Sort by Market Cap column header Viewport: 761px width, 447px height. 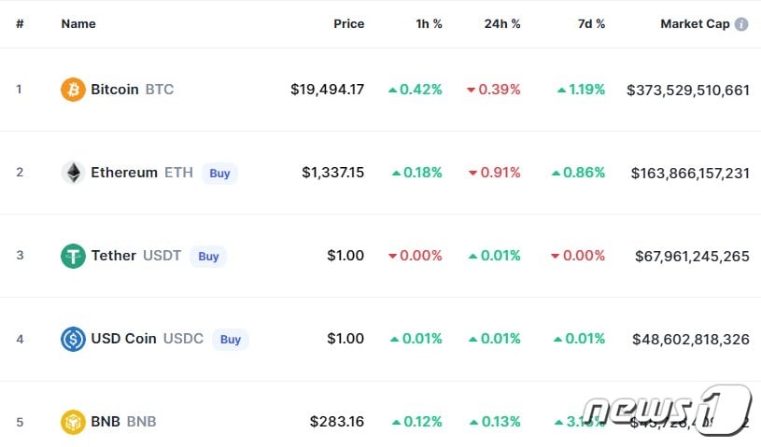pos(694,24)
